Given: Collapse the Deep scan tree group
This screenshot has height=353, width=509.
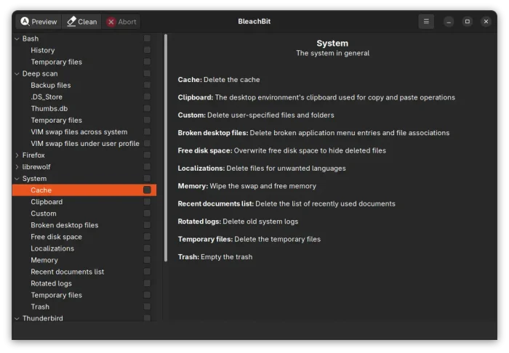Looking at the screenshot, I should click(x=17, y=73).
